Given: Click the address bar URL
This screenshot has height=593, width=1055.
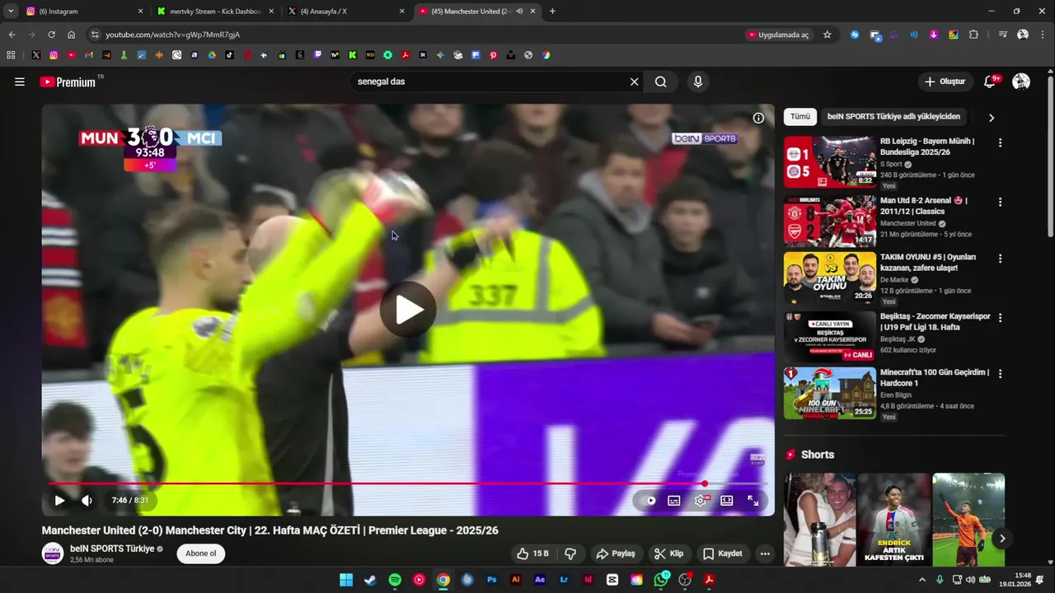Looking at the screenshot, I should (x=173, y=35).
